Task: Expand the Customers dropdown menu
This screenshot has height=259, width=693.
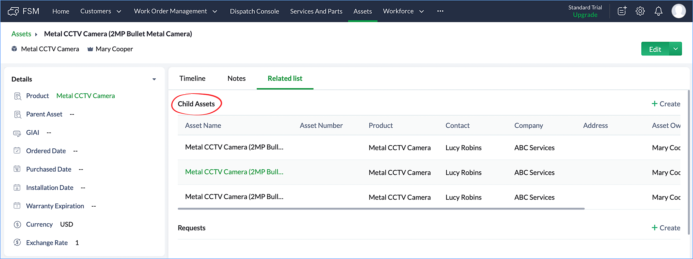Action: [x=101, y=11]
